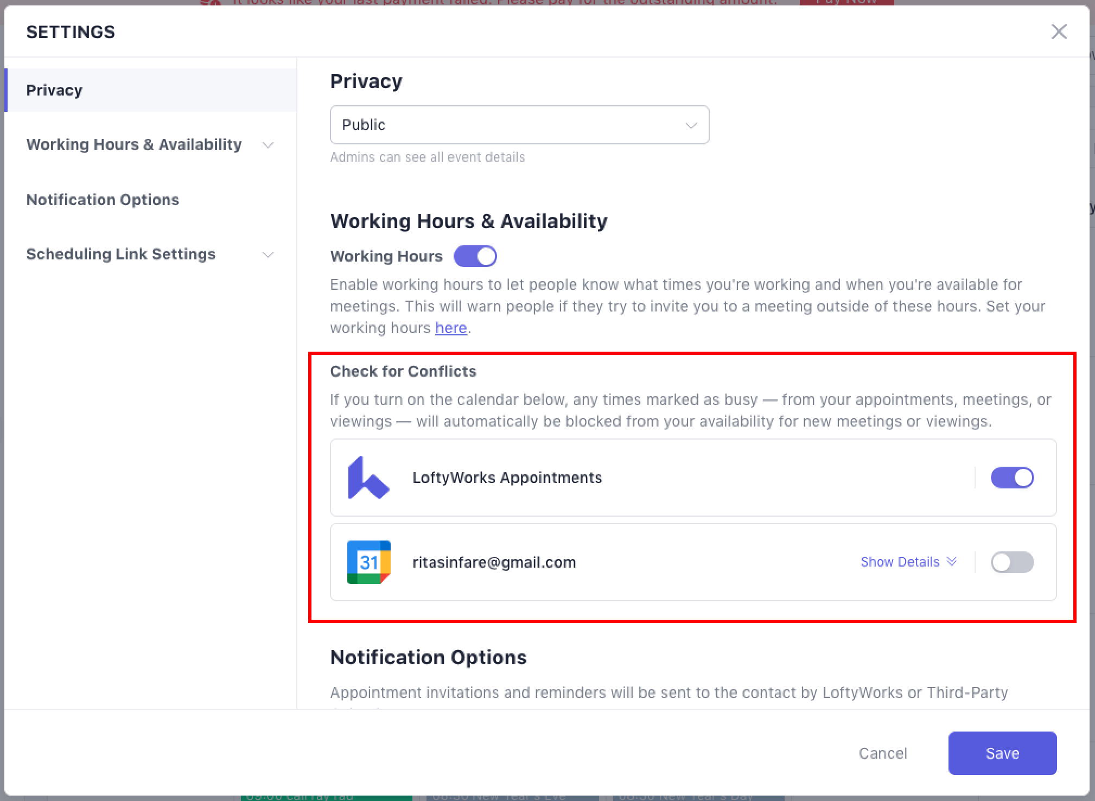The height and width of the screenshot is (801, 1095).
Task: Open Working Hours & Availability sidebar item
Action: (x=134, y=144)
